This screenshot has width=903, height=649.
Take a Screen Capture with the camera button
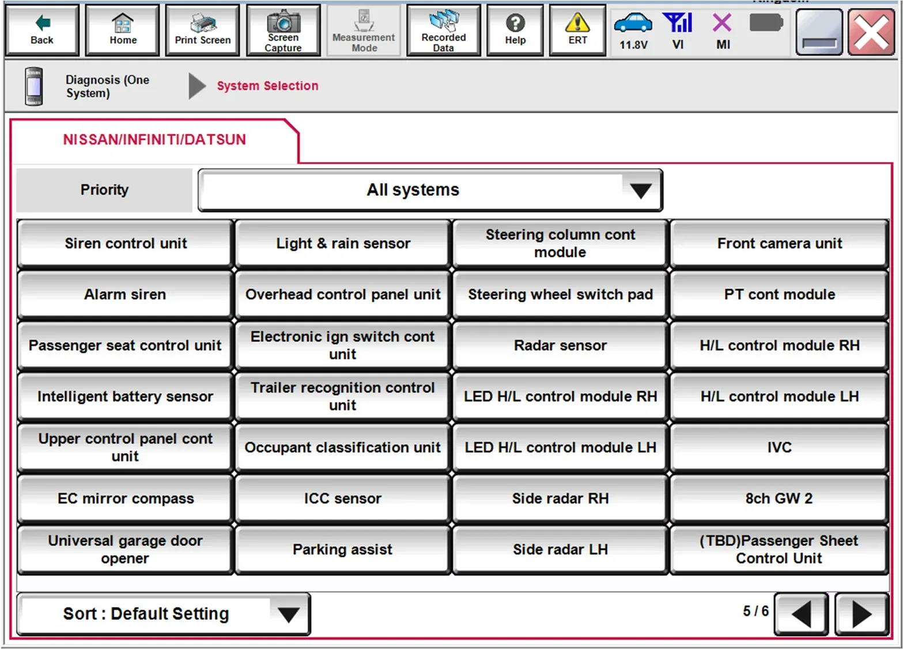pos(284,31)
